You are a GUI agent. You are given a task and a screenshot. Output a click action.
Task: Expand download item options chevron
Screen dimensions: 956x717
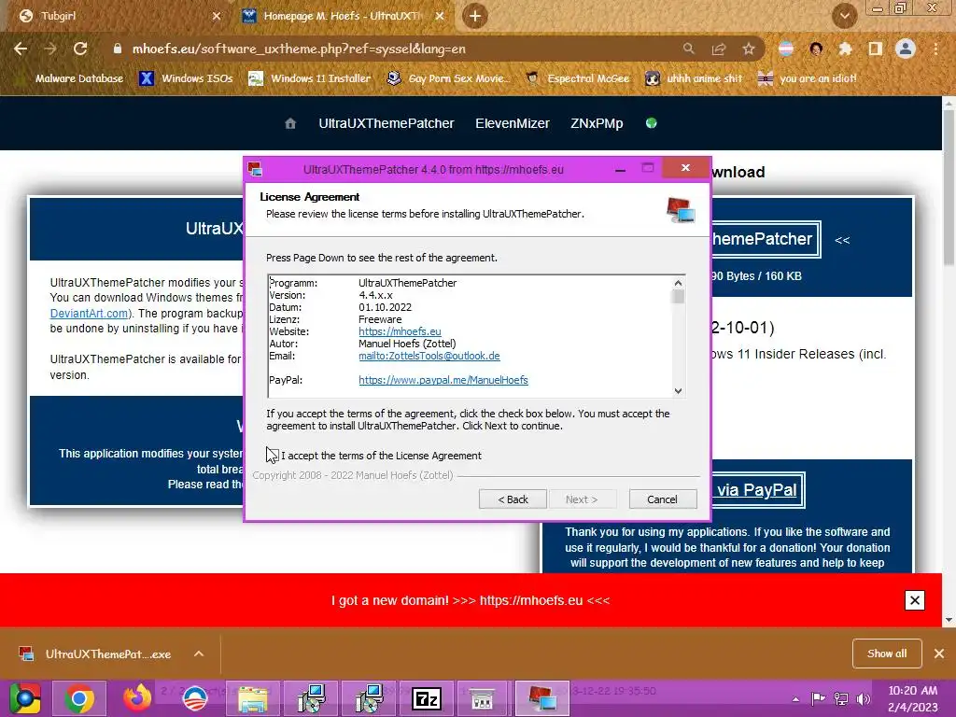[199, 654]
